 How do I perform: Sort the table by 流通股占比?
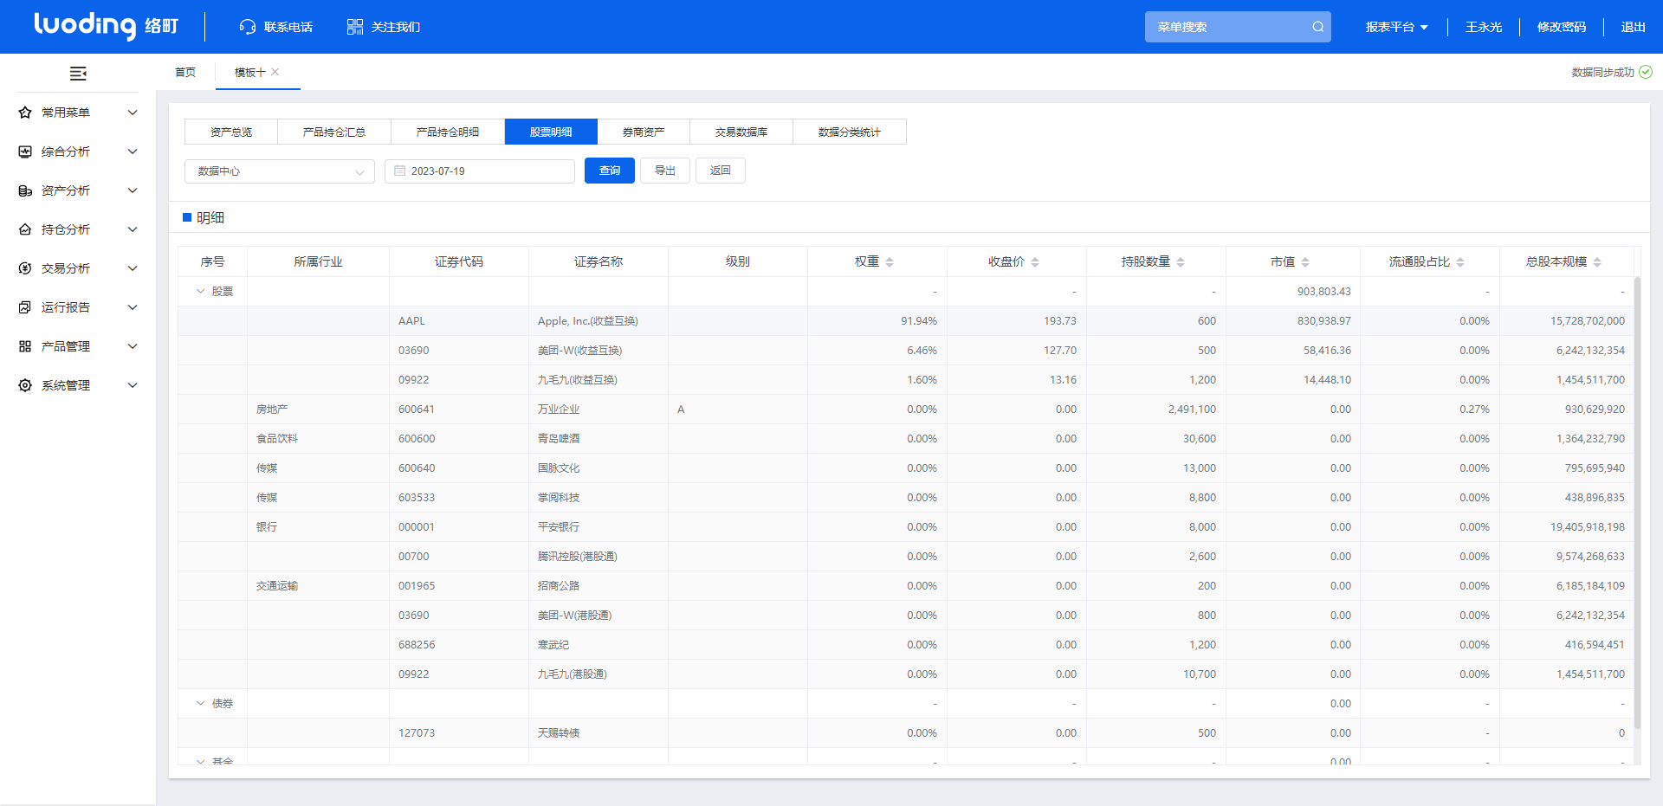(x=1460, y=262)
